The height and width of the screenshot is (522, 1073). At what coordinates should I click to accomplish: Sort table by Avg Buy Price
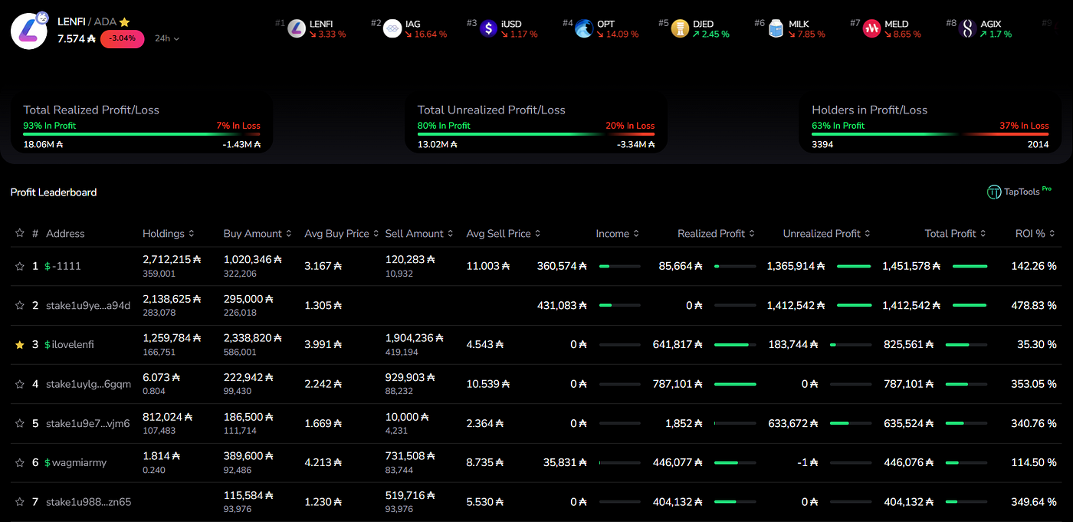(342, 233)
